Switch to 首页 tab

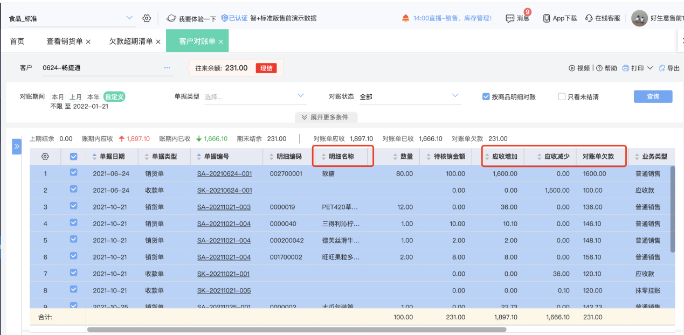[17, 41]
